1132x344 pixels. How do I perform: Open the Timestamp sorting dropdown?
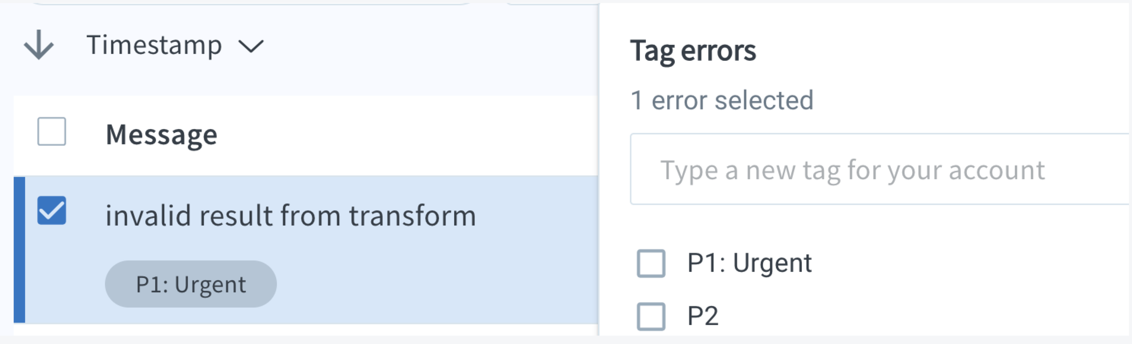(x=251, y=45)
